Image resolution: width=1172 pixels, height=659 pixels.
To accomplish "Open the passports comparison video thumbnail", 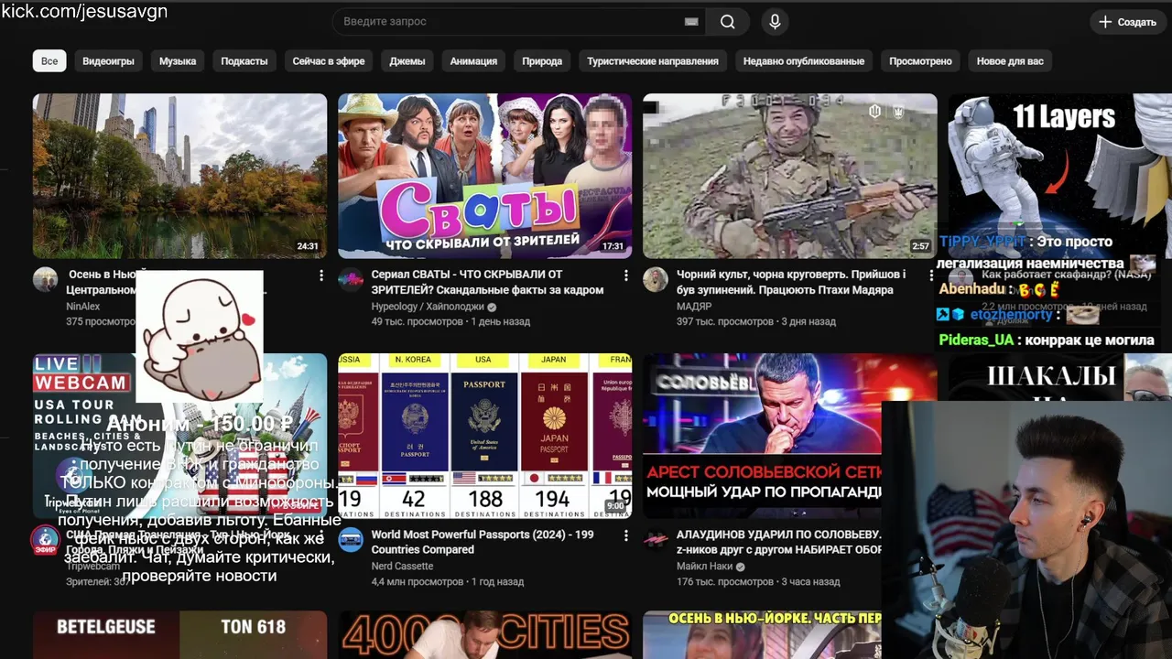I will (x=484, y=436).
